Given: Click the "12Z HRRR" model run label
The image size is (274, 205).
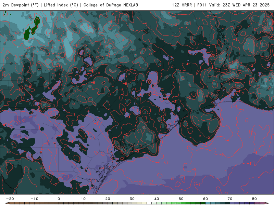Looking at the screenshot, I should tap(182, 5).
